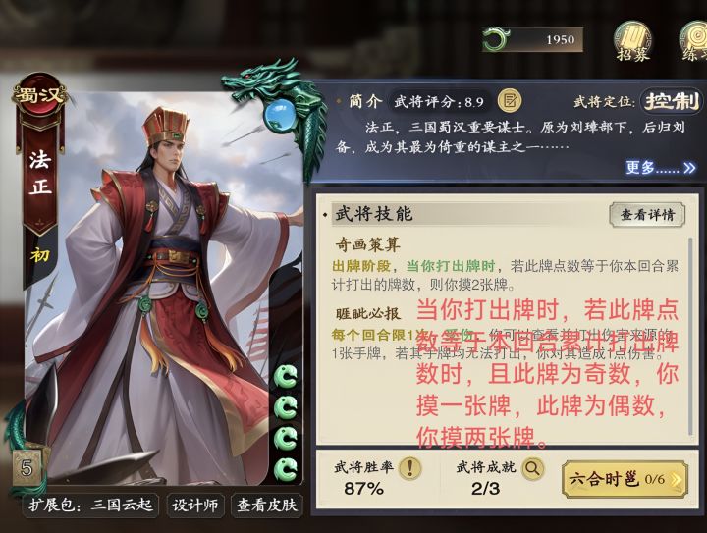
Task: Click the skill panel scrollbar
Action: pyautogui.click(x=691, y=336)
